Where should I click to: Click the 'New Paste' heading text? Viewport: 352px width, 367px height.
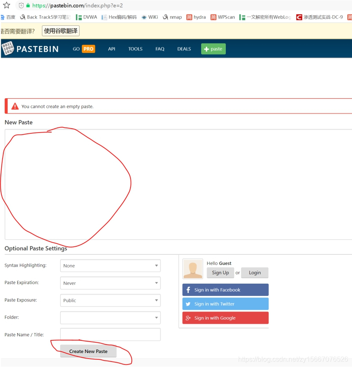[19, 122]
